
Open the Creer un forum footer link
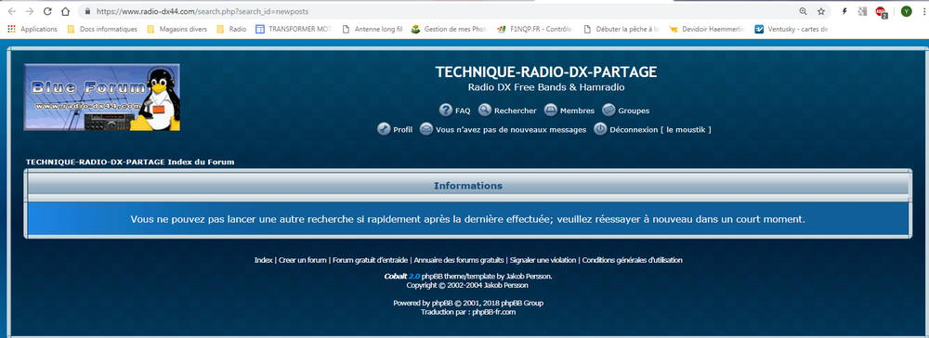click(302, 260)
